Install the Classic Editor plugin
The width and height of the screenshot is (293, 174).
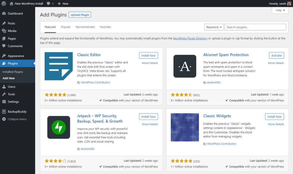[x=149, y=56]
